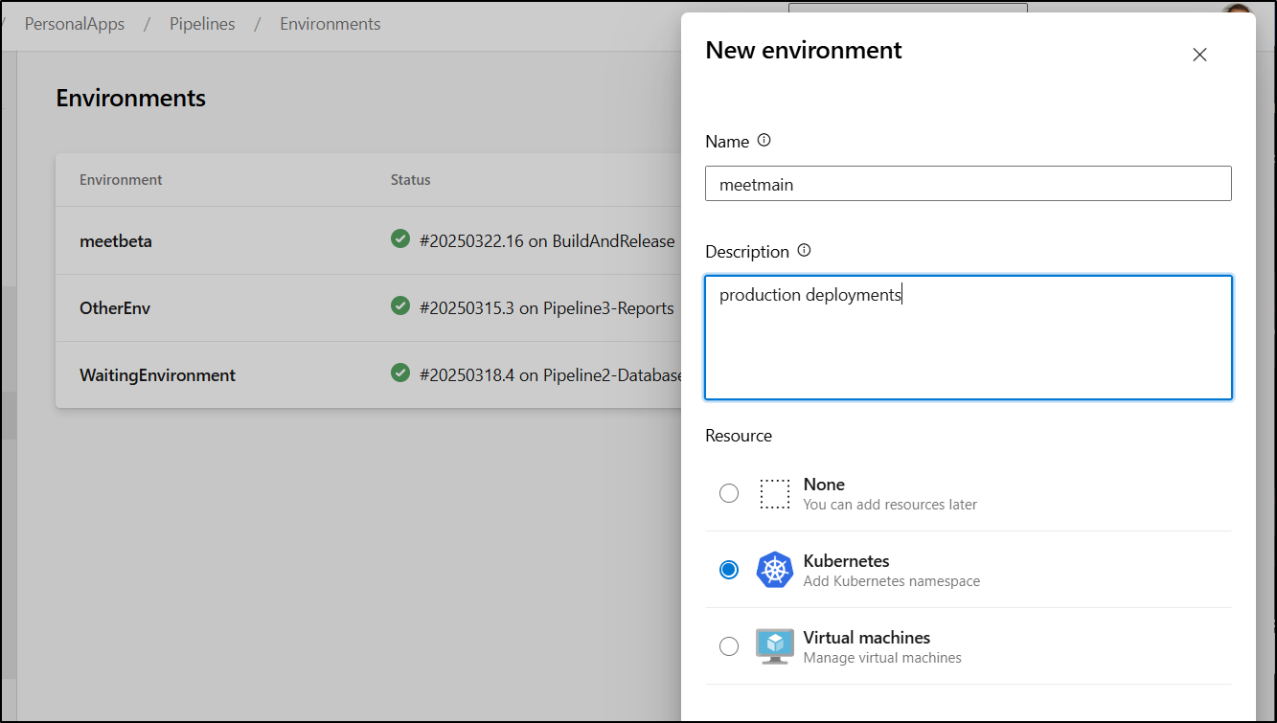Open the WaitingEnvironment environment
This screenshot has width=1277, height=723.
coord(157,375)
